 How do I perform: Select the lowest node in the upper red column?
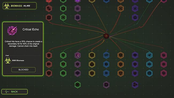(49, 17)
